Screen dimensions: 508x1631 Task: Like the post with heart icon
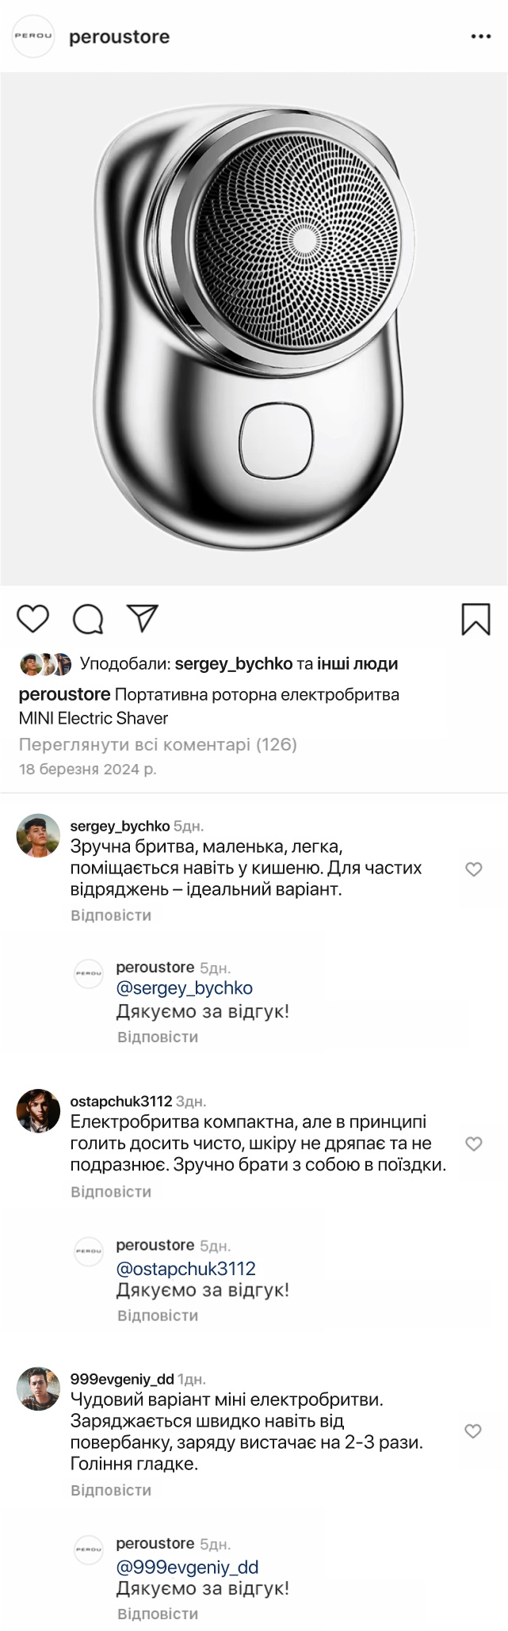[x=33, y=619]
